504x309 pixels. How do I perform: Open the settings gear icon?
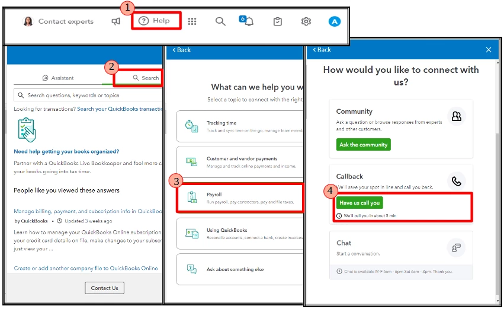click(x=306, y=21)
